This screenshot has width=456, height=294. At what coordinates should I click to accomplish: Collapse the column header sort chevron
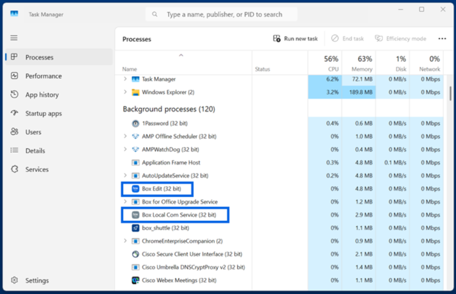[181, 55]
